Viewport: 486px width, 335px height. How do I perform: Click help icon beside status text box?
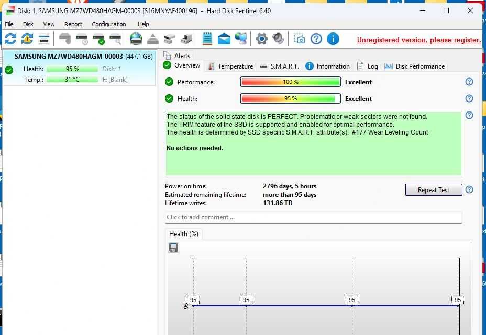tap(469, 115)
